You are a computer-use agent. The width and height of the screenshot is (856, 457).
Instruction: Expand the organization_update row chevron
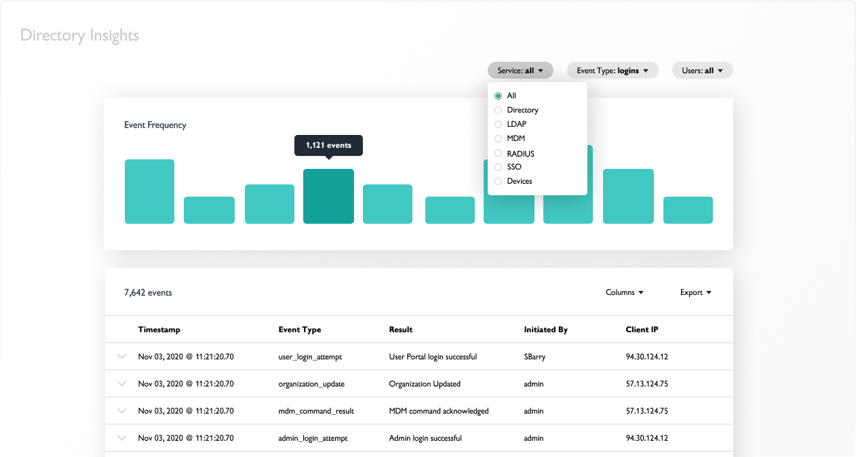click(x=122, y=384)
